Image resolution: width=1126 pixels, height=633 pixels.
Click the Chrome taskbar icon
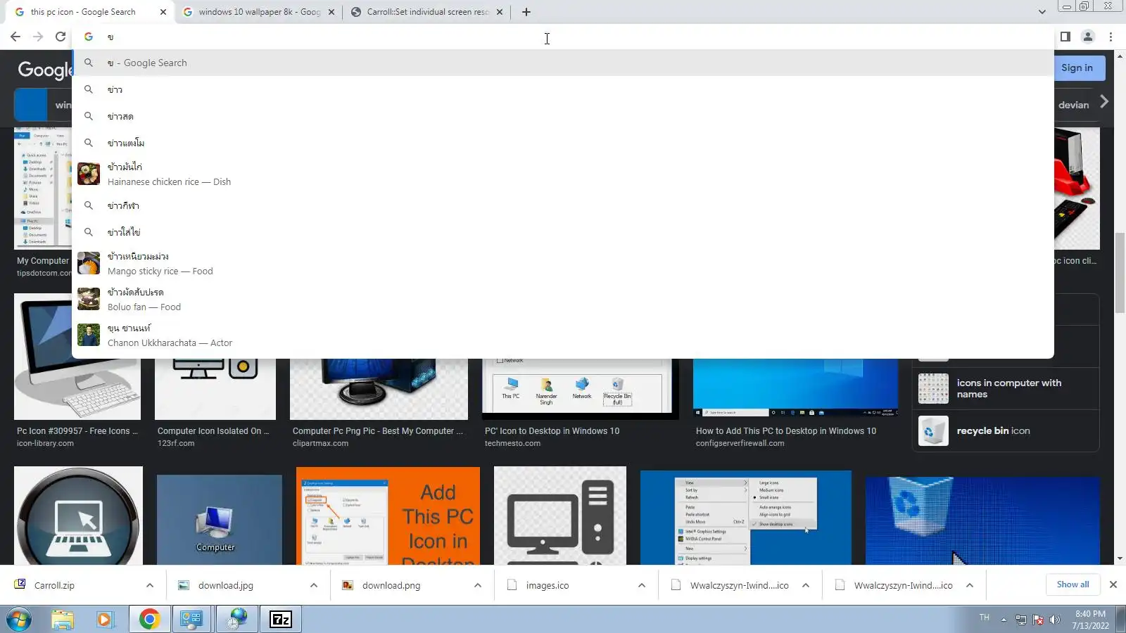coord(149,620)
